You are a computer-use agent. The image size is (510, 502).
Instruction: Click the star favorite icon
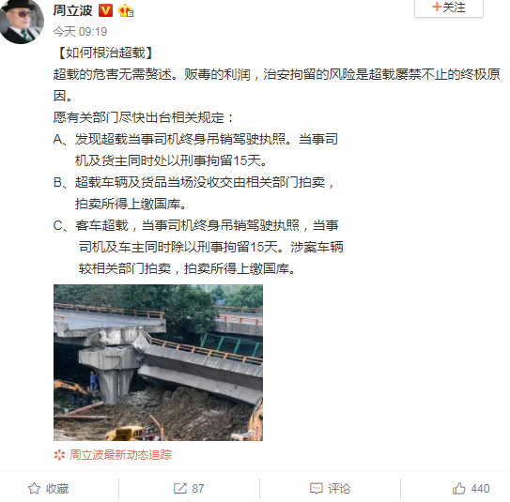point(34,488)
